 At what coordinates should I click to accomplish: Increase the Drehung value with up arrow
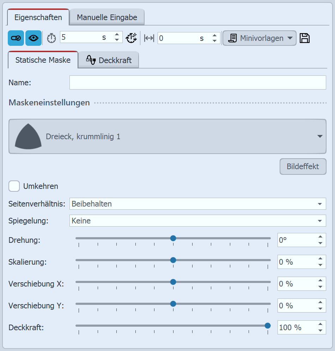(320, 237)
